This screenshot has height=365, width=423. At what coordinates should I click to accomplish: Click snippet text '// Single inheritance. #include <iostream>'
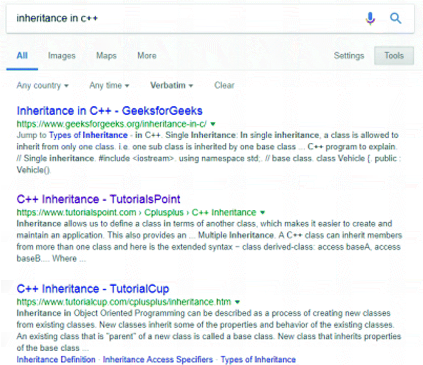[95, 158]
